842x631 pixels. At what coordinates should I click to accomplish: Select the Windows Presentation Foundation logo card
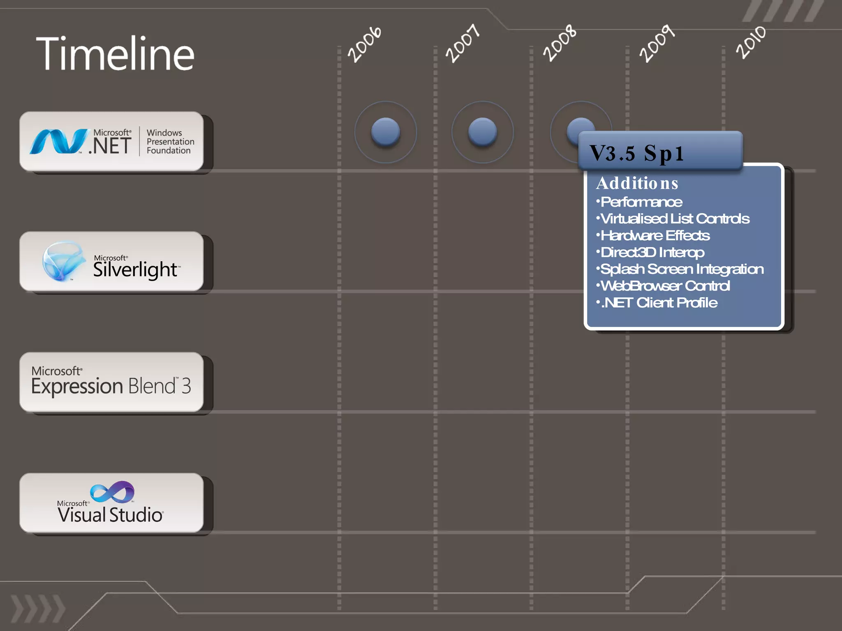point(112,141)
